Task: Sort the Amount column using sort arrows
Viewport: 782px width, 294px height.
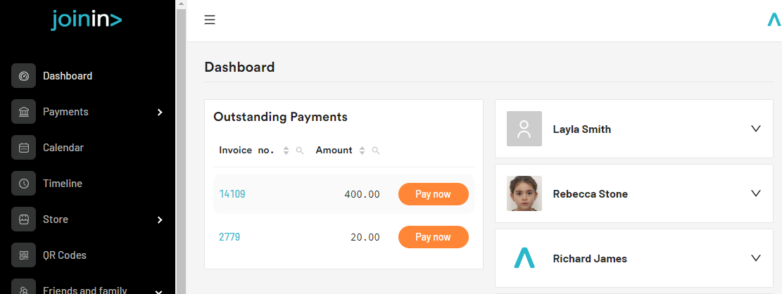Action: [x=362, y=151]
